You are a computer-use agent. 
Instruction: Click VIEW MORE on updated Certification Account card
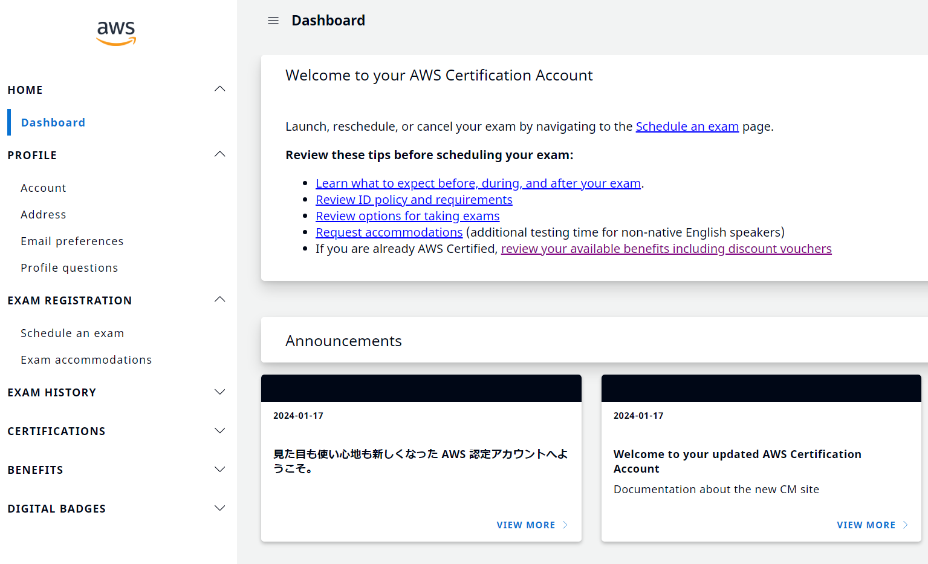(872, 525)
